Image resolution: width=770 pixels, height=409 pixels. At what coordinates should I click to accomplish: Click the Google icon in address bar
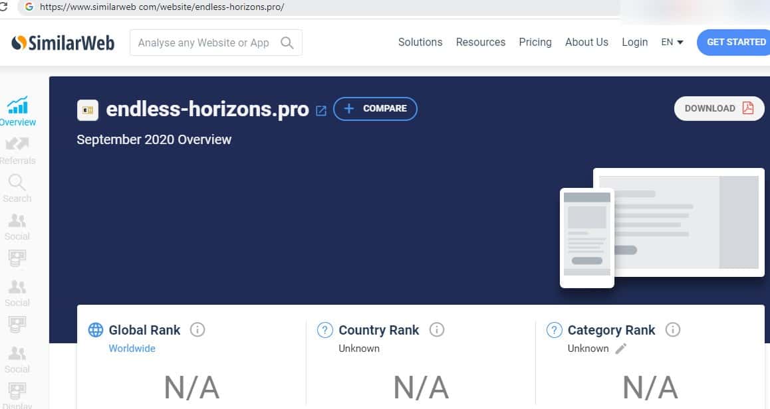(x=29, y=7)
